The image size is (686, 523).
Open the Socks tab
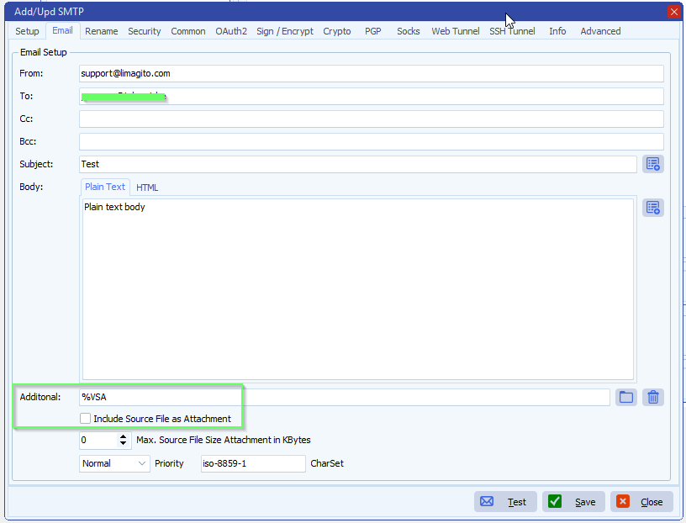click(x=409, y=31)
